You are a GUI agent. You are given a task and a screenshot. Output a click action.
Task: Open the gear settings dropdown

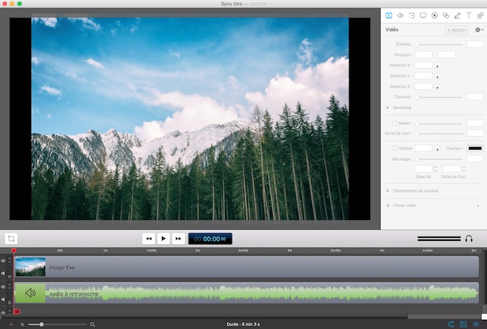click(x=477, y=30)
